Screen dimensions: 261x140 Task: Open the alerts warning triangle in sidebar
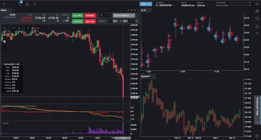[257, 26]
